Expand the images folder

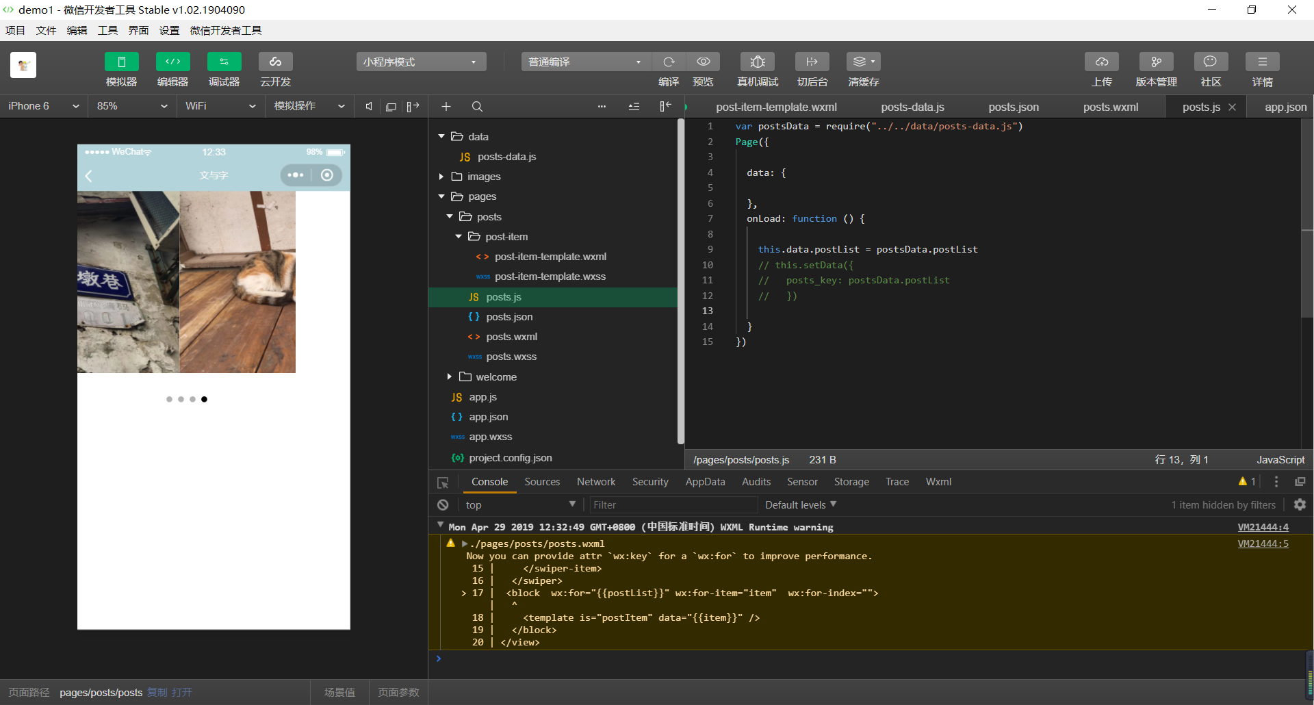pos(483,177)
